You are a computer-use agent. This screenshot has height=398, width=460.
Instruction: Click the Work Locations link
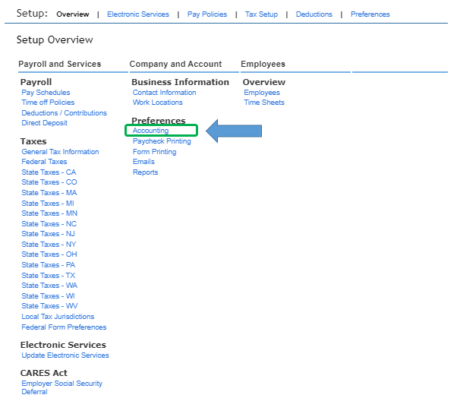(x=158, y=103)
